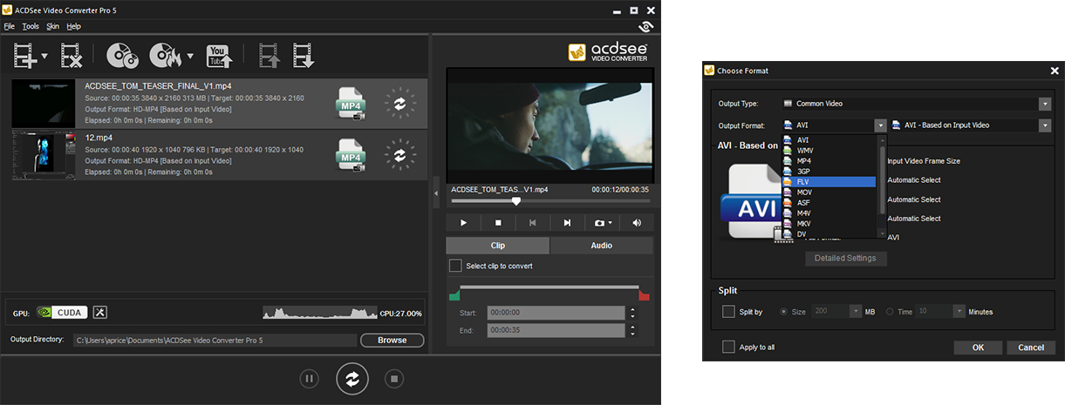Click the Remove file filmstrip icon
Viewport: 1065px width, 405px height.
(71, 57)
